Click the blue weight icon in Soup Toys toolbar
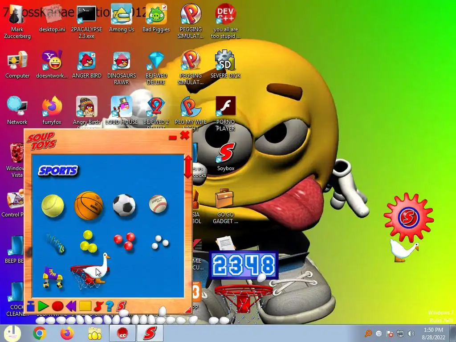 click(31, 306)
